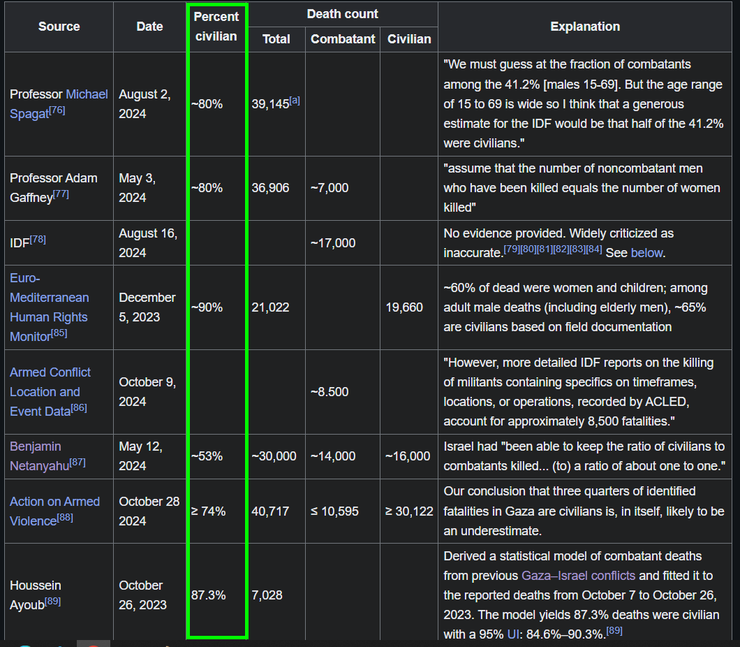Select the "May 3, 2024" date cell

pyautogui.click(x=149, y=188)
